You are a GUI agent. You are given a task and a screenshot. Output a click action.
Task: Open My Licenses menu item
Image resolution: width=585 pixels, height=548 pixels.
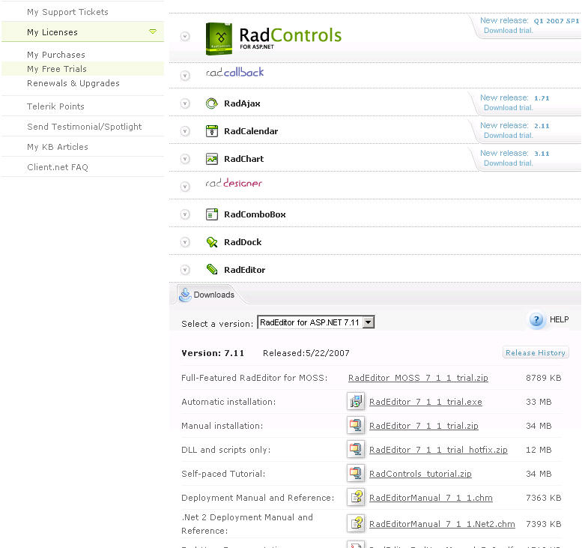(52, 32)
